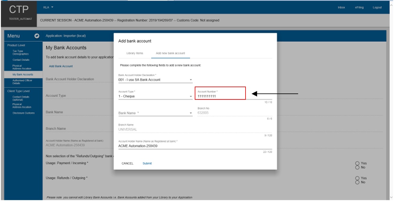The height and width of the screenshot is (201, 394).
Task: Select No for Usage Payment / Incoming
Action: click(357, 167)
